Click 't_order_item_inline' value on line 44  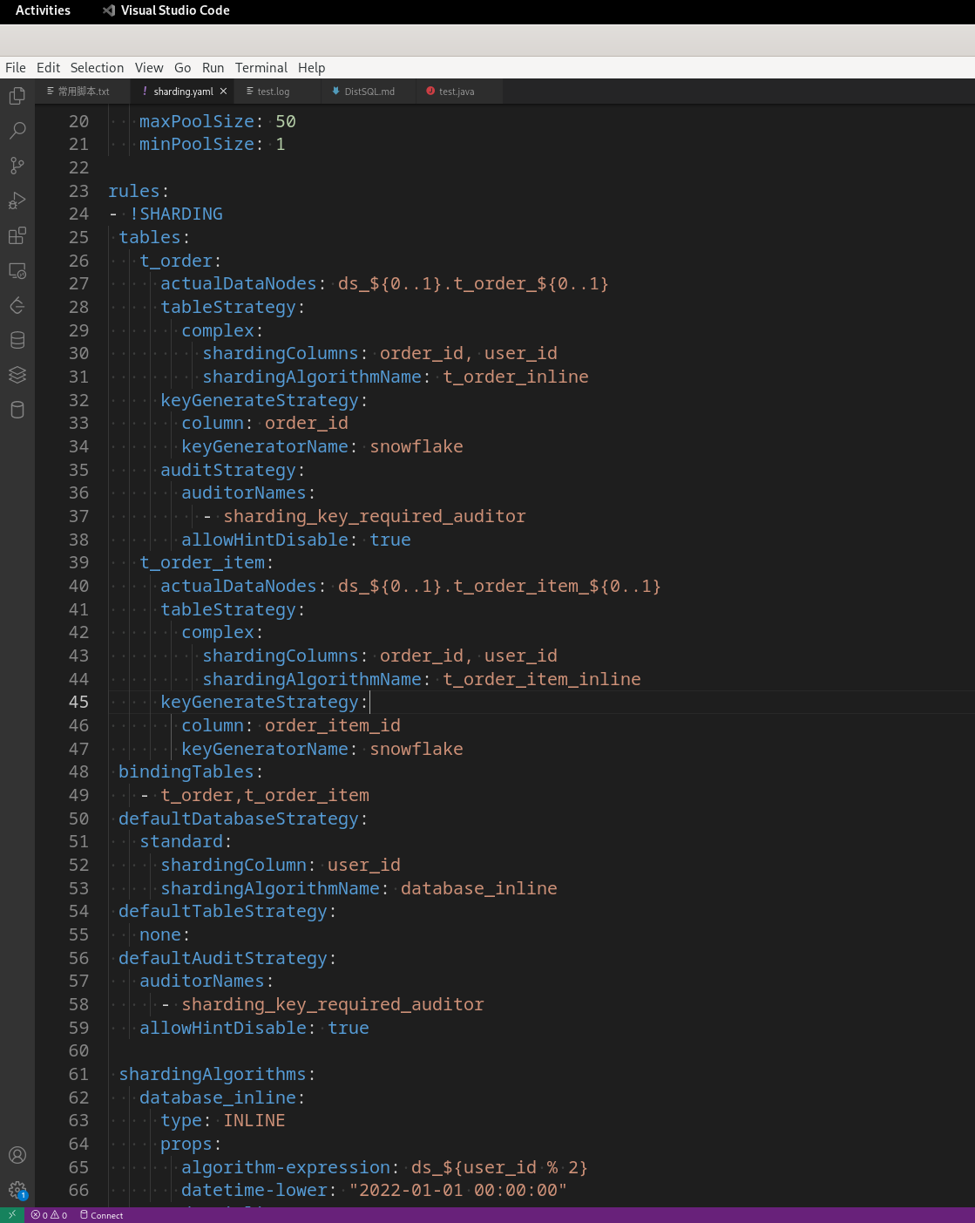point(542,679)
